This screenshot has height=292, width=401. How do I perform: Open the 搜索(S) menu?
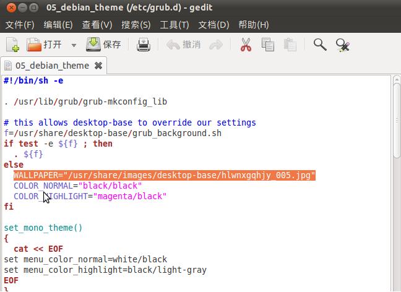point(136,25)
